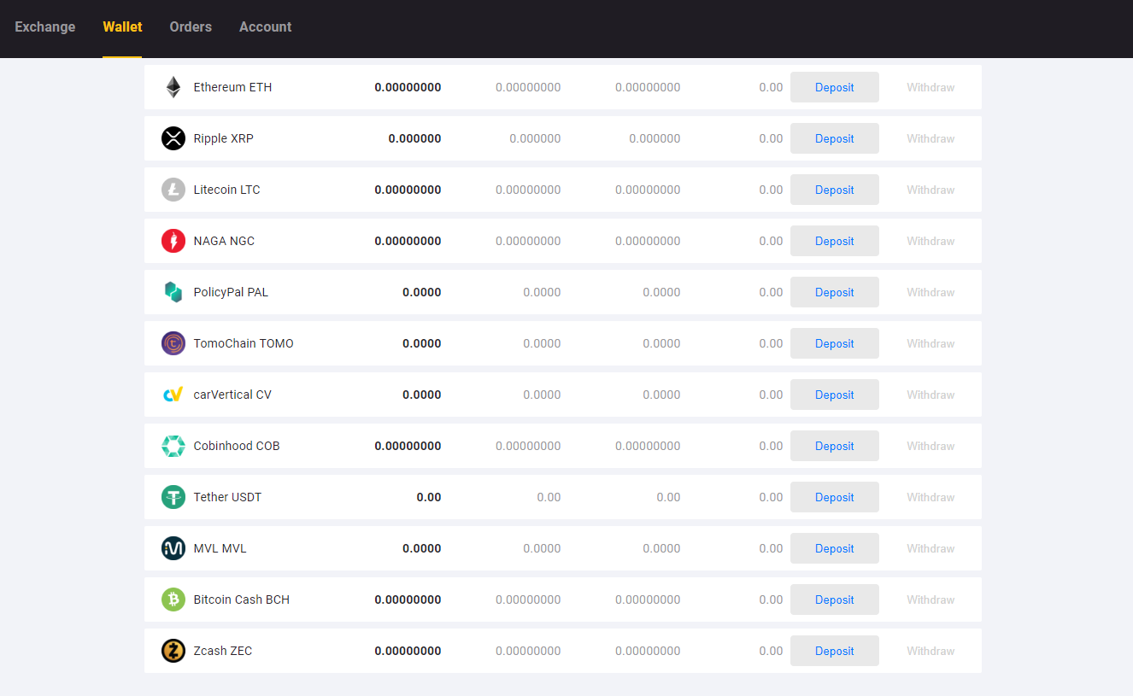
Task: Switch to the Exchange tab
Action: click(44, 26)
